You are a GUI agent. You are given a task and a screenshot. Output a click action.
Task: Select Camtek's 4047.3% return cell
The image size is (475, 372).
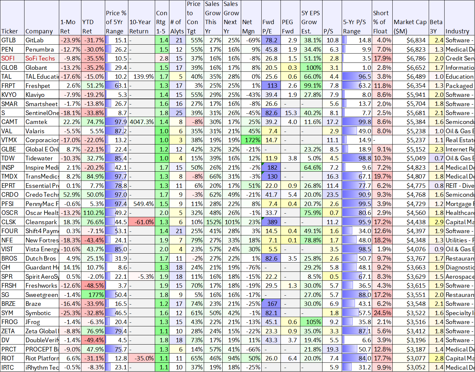pyautogui.click(x=142, y=122)
